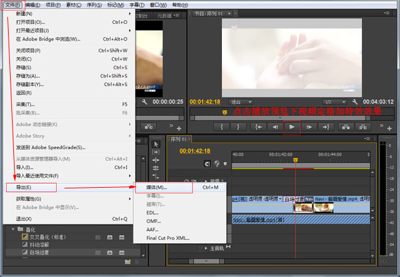Open the 文件(F) menu

13,5
